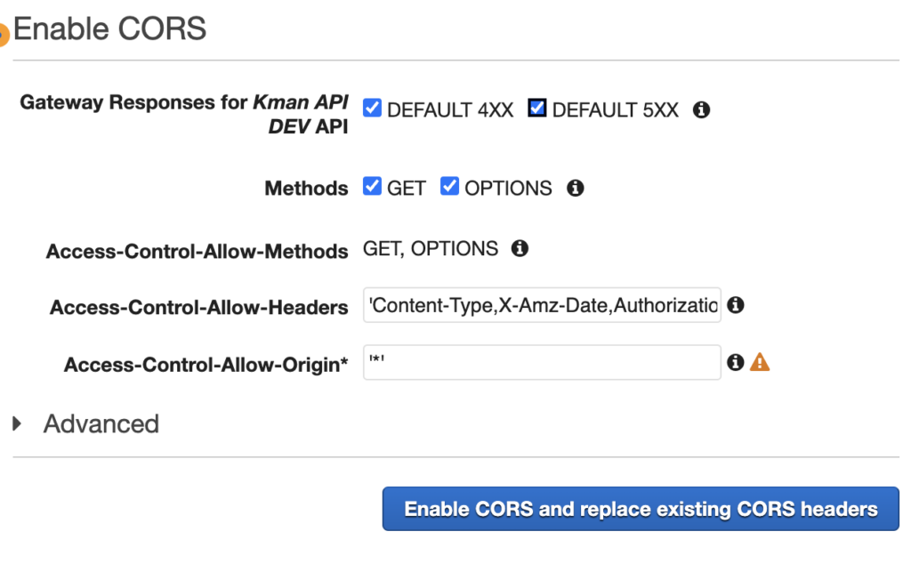Image resolution: width=911 pixels, height=564 pixels.
Task: Click info icon after GET, OPTIONS text
Action: point(520,248)
